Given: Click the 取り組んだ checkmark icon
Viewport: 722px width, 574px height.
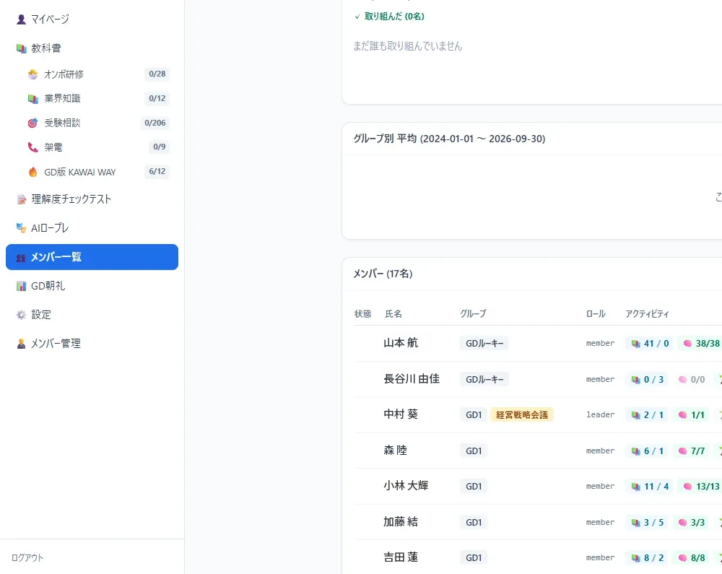Looking at the screenshot, I should click(357, 17).
